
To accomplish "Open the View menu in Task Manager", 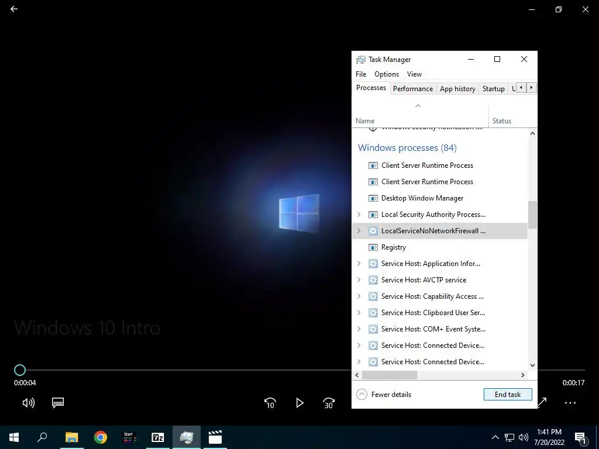I will (414, 74).
